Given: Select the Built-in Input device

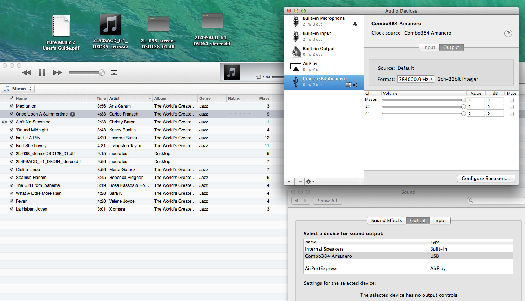Looking at the screenshot, I should tap(324, 36).
